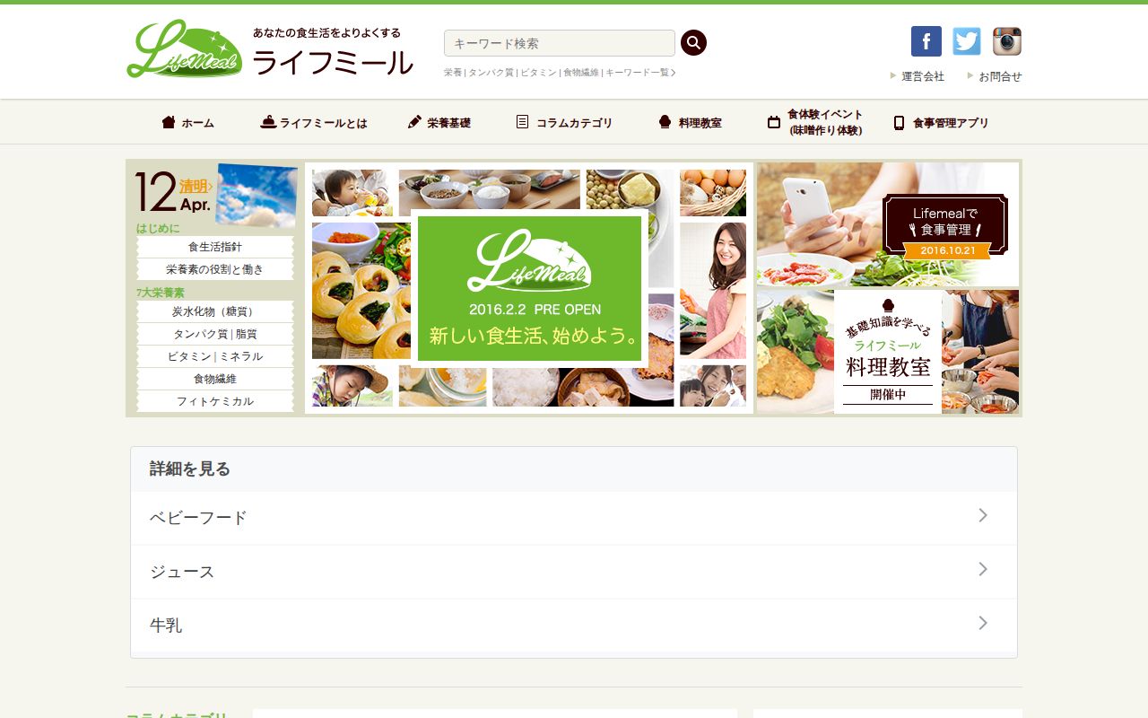Open 料理教室 chef hat menu item

pyautogui.click(x=690, y=123)
